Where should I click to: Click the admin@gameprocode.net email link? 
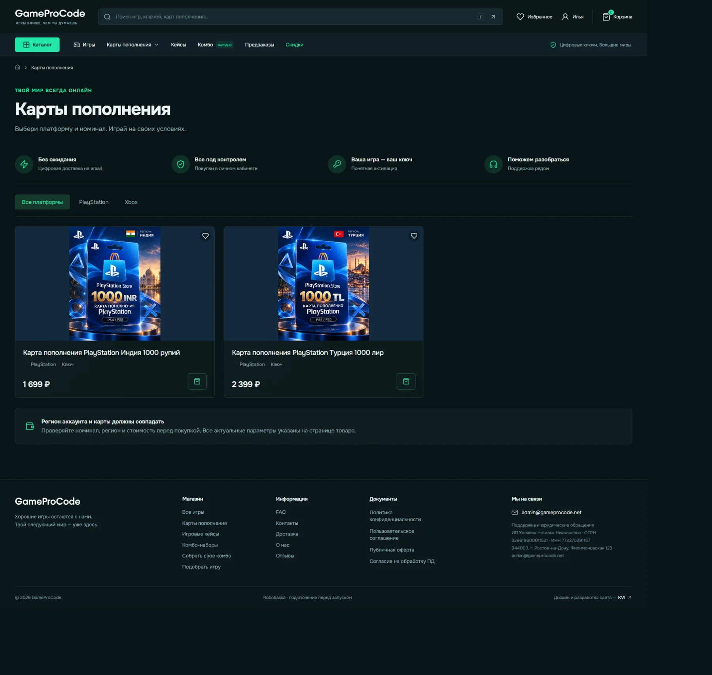click(x=551, y=512)
